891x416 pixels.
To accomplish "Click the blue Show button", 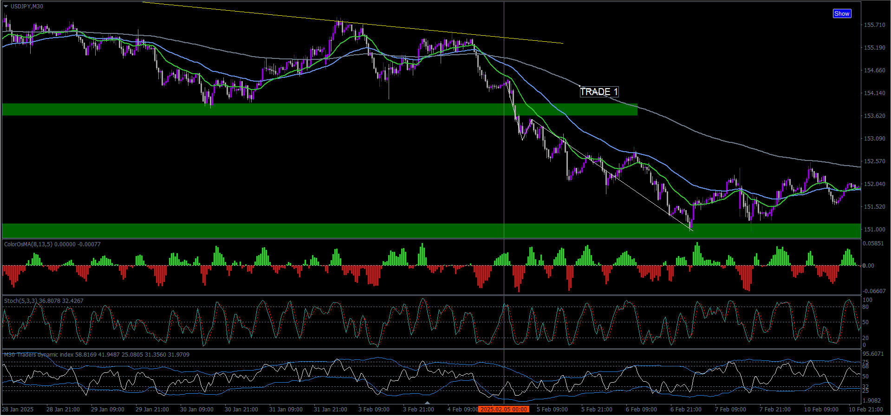I will tap(841, 13).
